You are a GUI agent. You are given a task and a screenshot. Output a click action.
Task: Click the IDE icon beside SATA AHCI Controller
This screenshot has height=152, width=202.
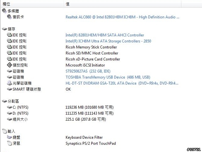tap(9, 35)
